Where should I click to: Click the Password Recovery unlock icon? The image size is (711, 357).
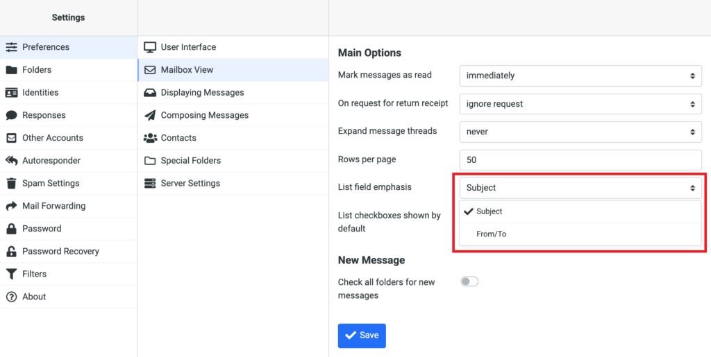point(11,252)
